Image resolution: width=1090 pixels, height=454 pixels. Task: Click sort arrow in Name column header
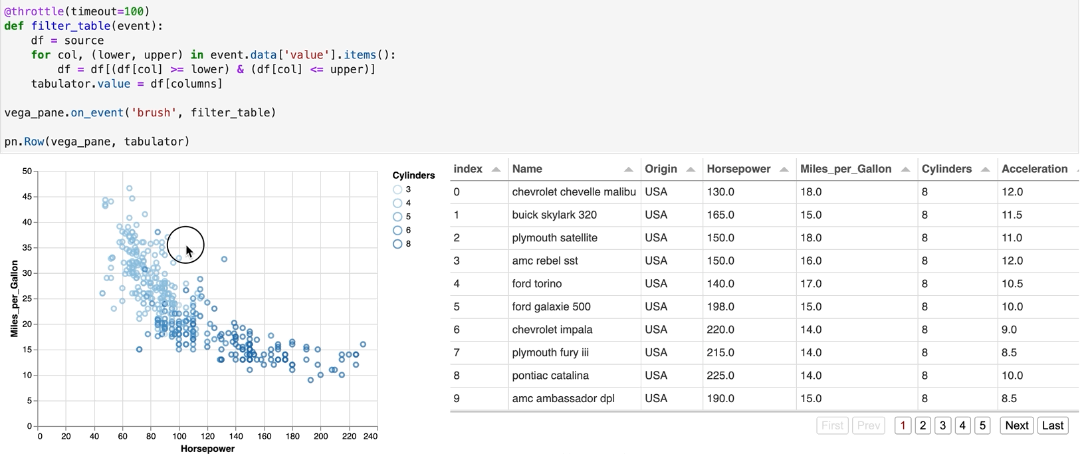[628, 170]
